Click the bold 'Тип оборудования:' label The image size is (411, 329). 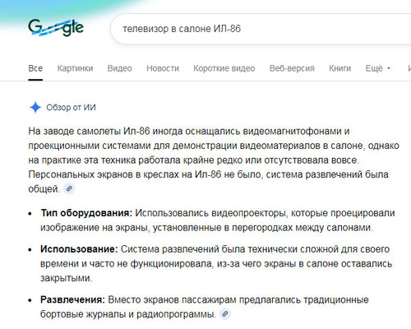86,213
